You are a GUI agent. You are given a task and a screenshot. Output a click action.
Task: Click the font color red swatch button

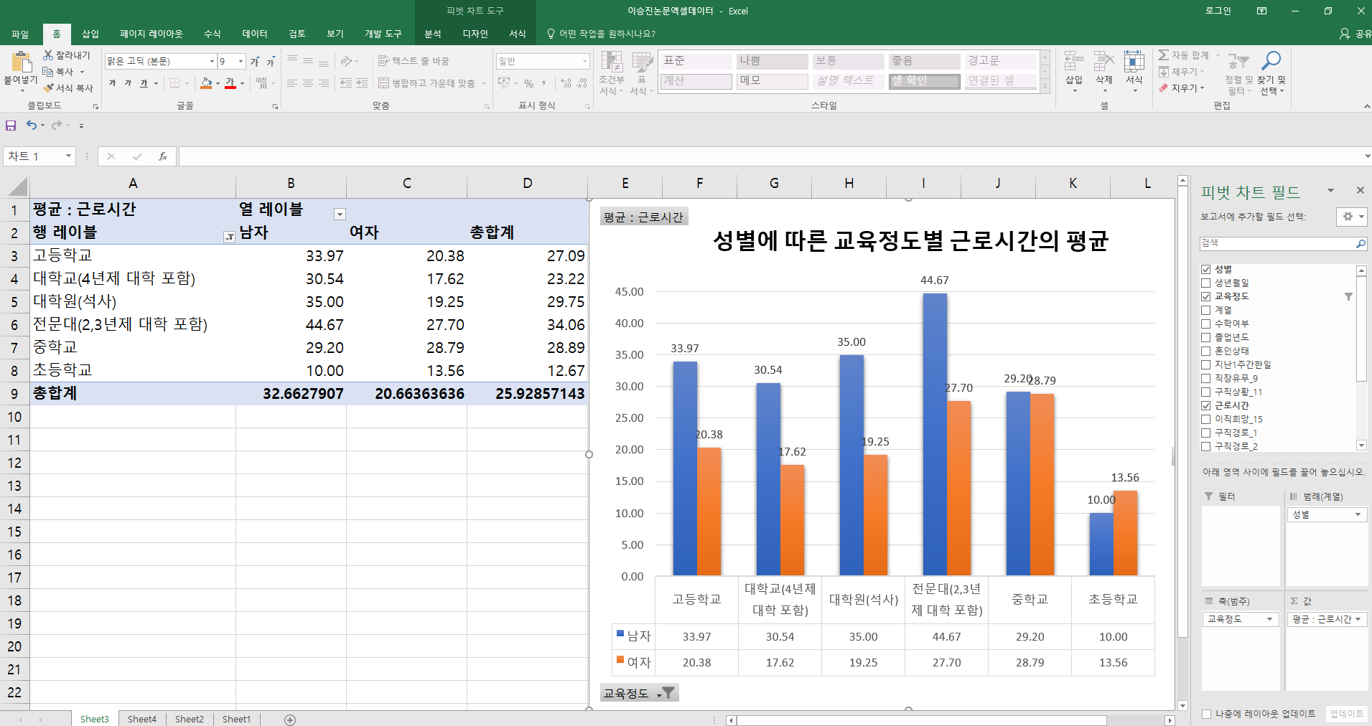tap(230, 83)
